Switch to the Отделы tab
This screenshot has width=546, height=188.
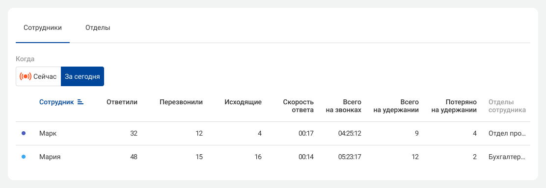[x=98, y=28]
